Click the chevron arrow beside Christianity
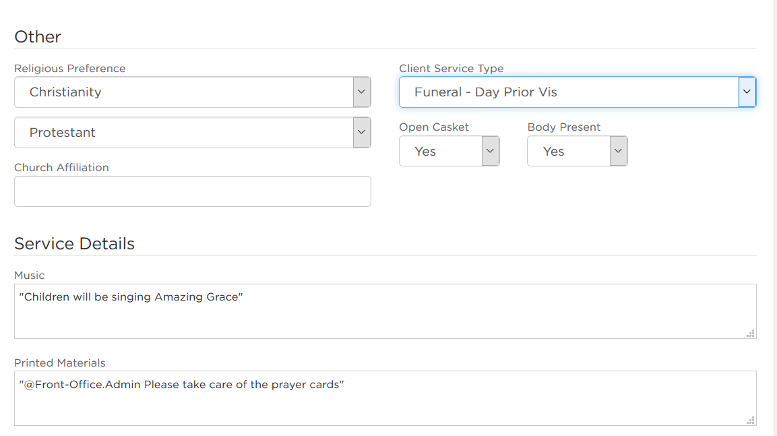 (x=362, y=92)
